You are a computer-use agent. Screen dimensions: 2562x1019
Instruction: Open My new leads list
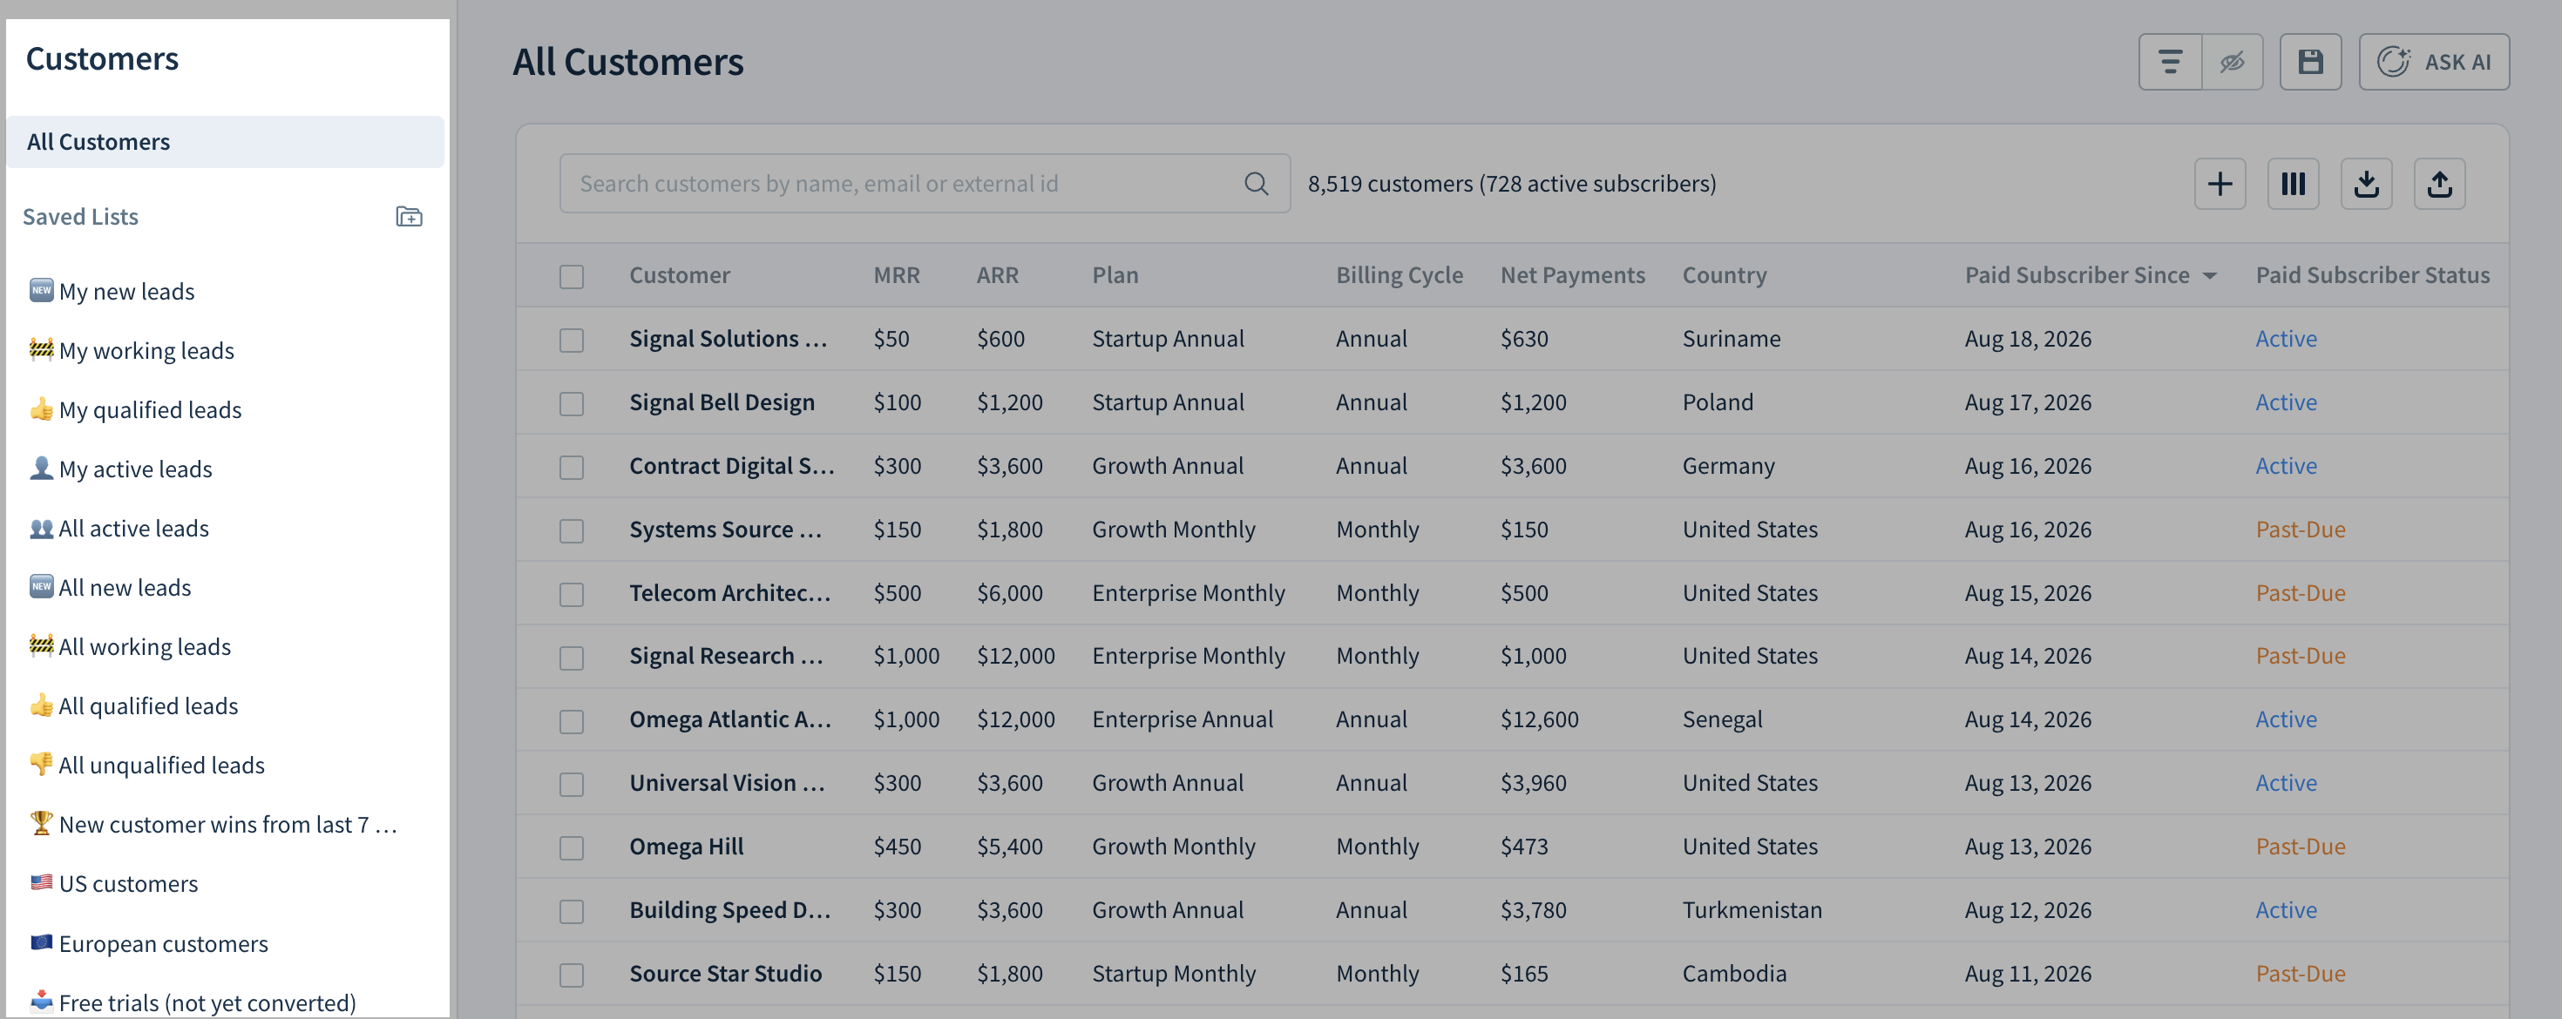(112, 291)
